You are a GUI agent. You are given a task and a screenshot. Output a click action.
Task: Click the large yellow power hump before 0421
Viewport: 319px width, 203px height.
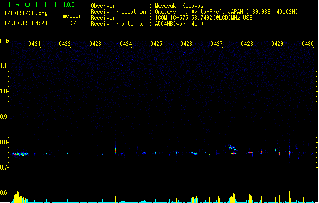click(19, 197)
